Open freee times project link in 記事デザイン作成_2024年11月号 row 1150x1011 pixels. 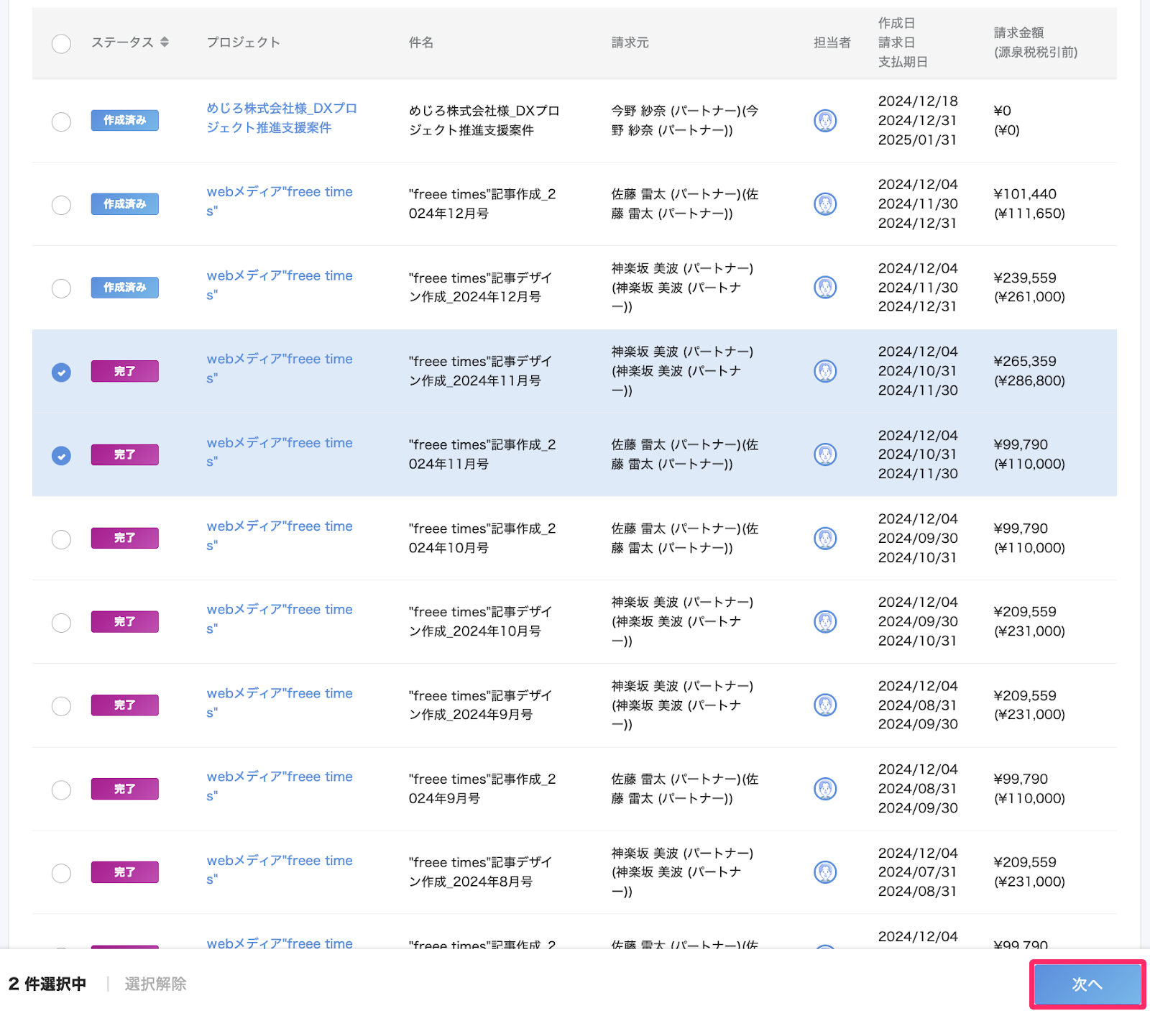point(280,368)
